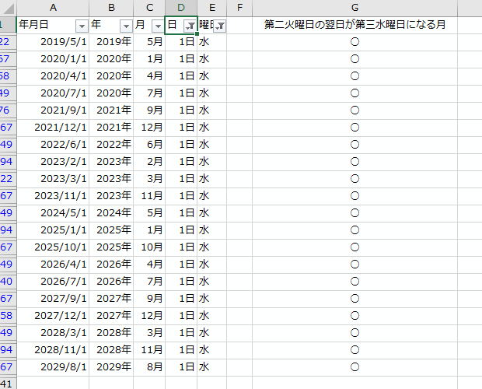Select the 6月 month cell
This screenshot has height=389, width=482.
point(149,145)
